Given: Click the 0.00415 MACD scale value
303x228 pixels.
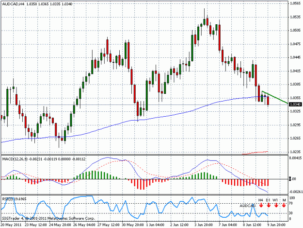Looking at the screenshot, I should click(295, 158).
